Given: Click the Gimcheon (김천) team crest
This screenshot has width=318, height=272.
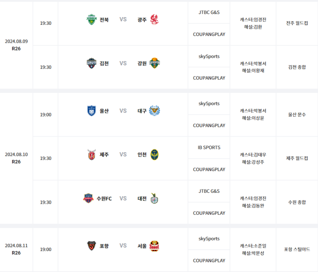Looking at the screenshot, I should coord(92,63).
